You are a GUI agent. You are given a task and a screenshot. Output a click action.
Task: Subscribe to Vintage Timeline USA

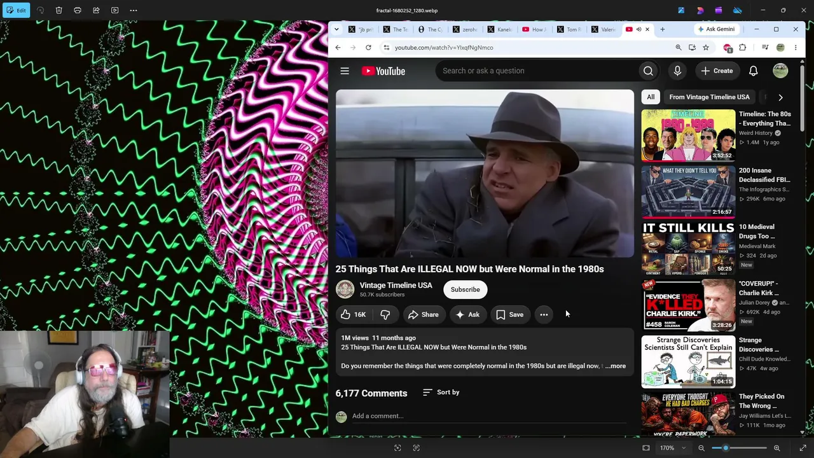[x=466, y=289]
